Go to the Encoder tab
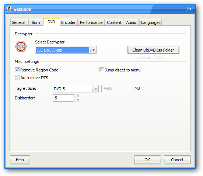Viewport: 203px width, 176px height. tap(69, 22)
